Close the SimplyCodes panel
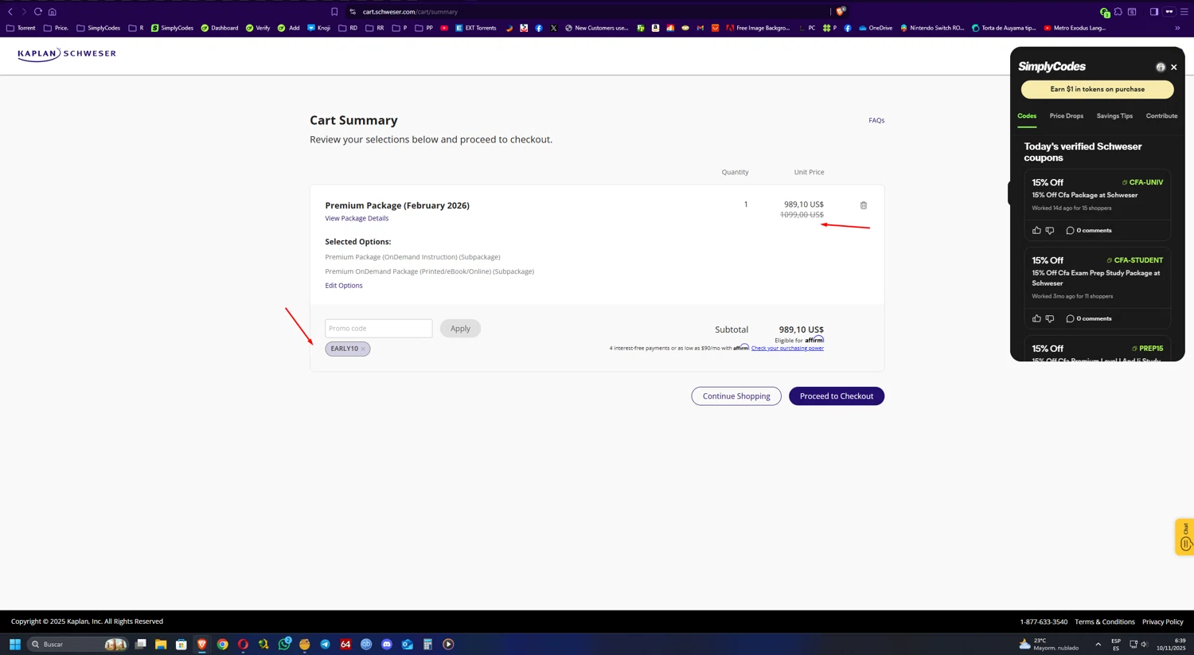The width and height of the screenshot is (1194, 655). point(1174,67)
